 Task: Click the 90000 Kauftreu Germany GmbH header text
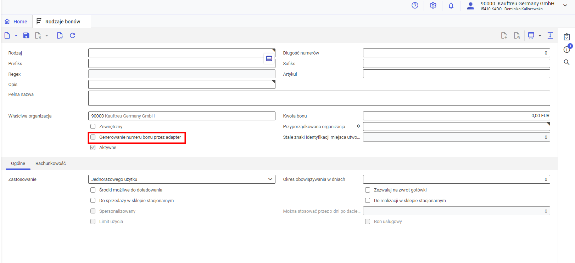coord(518,4)
